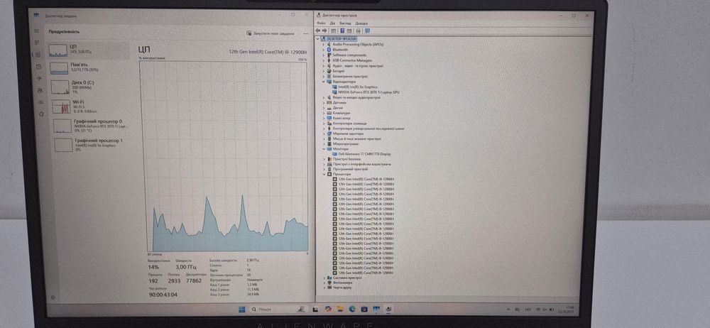Open Startup apps in Task Manager sidebar
This screenshot has width=710, height=328.
[39, 78]
